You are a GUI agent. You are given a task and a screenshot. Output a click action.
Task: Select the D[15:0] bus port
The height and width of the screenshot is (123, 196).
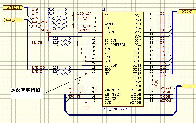pos(185,12)
